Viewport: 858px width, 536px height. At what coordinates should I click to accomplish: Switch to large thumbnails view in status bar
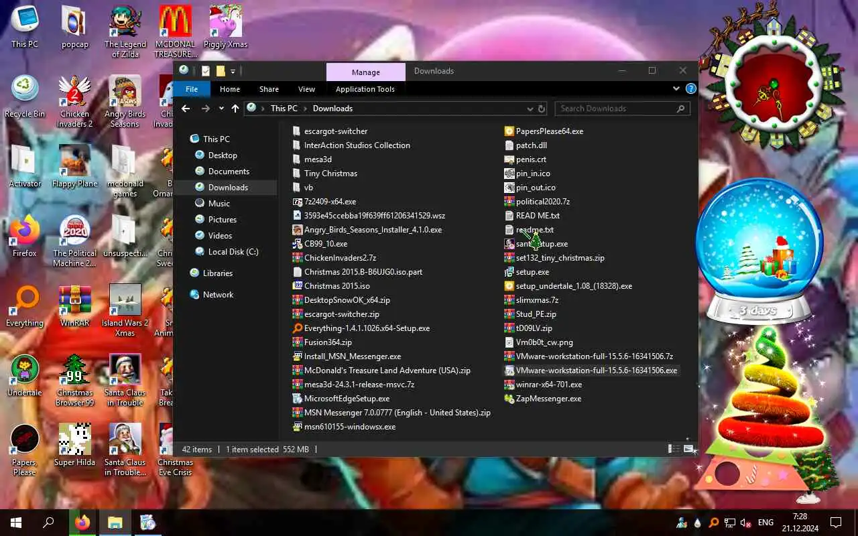tap(688, 450)
